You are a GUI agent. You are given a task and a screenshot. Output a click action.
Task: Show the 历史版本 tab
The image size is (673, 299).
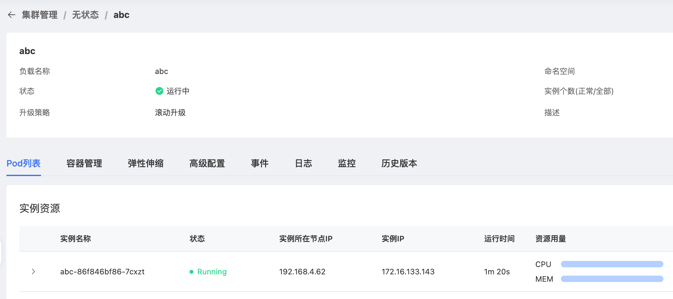(x=399, y=164)
